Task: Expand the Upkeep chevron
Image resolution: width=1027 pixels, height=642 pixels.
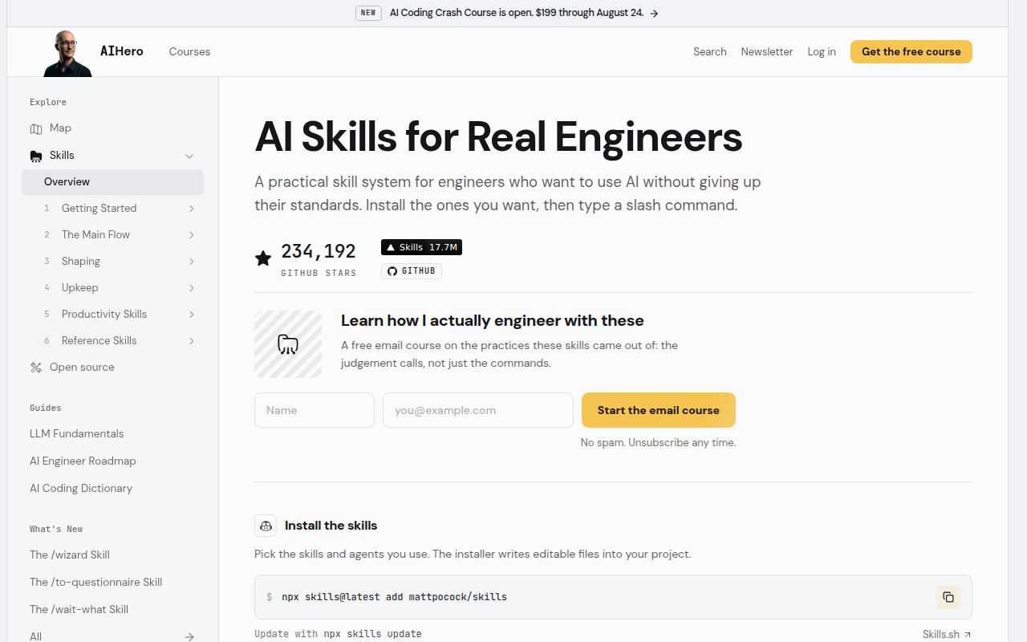Action: click(192, 288)
